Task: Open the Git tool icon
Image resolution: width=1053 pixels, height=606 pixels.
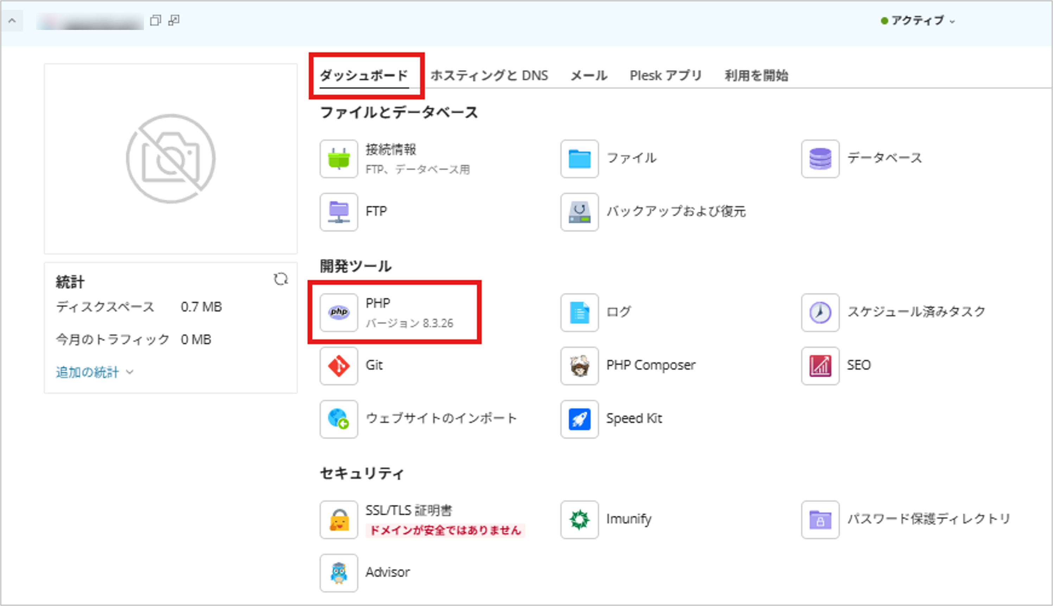Action: click(339, 366)
